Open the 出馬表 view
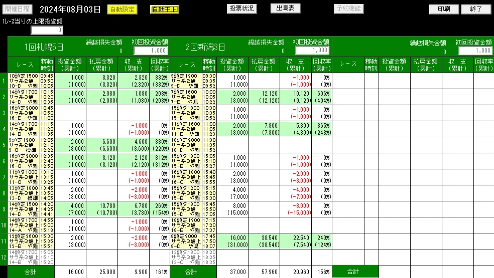Image resolution: width=494 pixels, height=278 pixels. [x=286, y=8]
